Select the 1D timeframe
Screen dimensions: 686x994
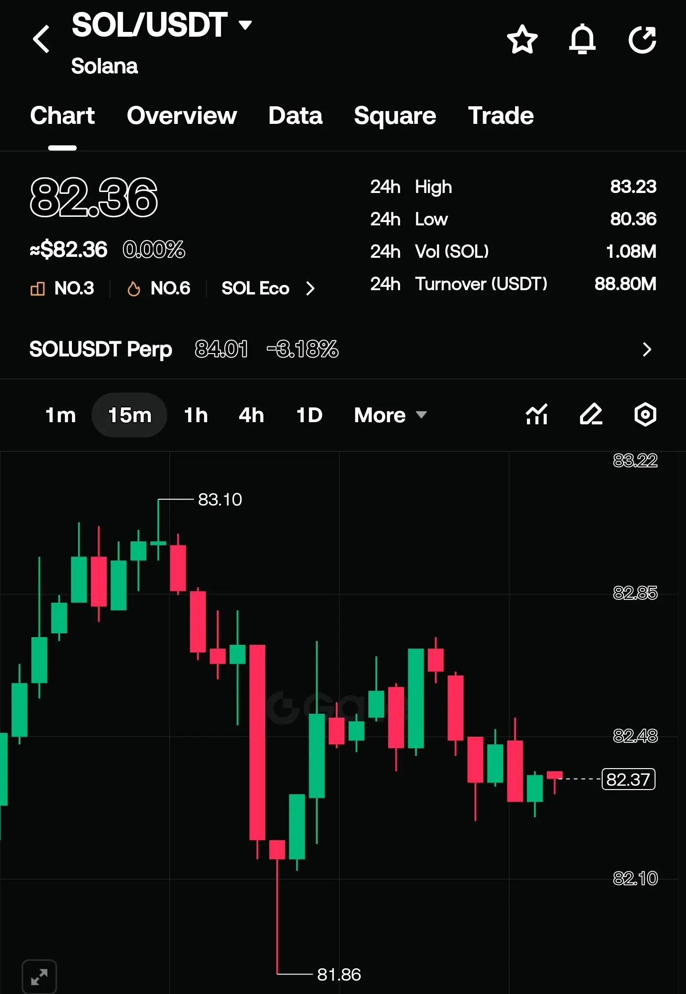[x=309, y=415]
